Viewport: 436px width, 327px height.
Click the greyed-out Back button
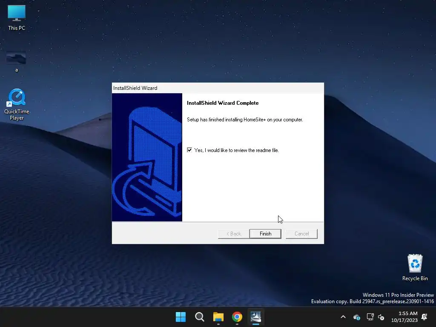pos(234,234)
